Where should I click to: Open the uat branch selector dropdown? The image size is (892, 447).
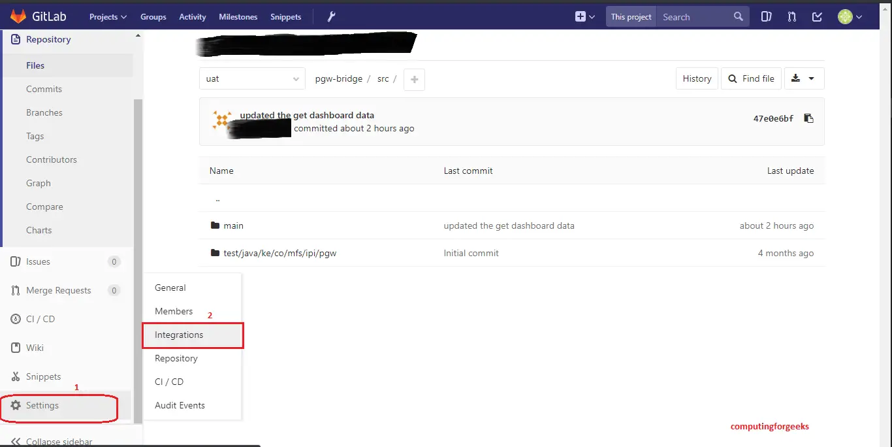pos(252,78)
